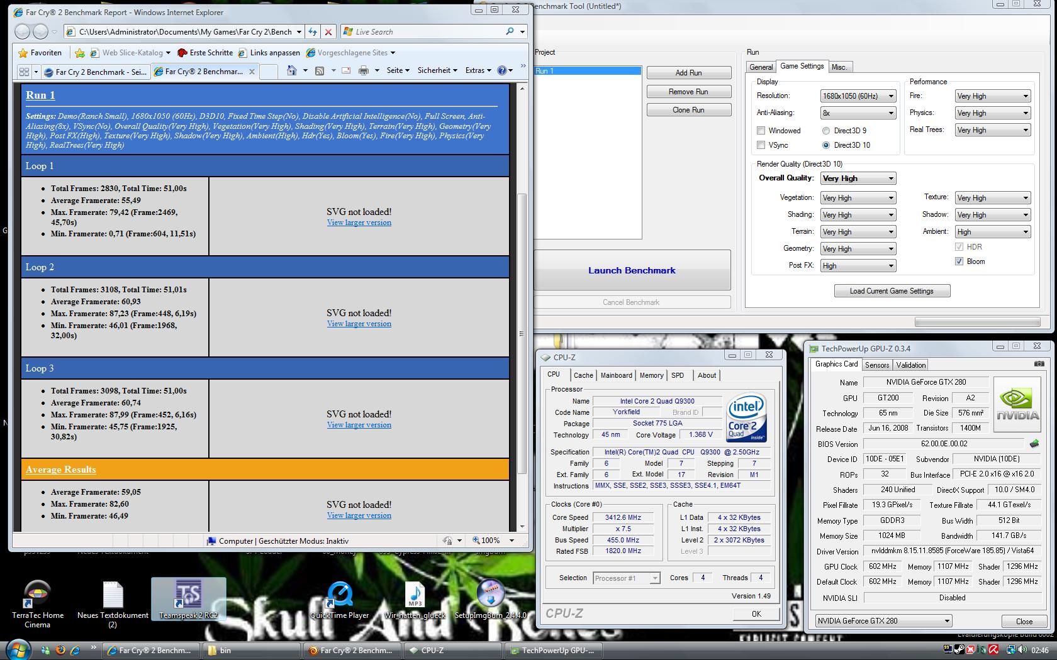Open the Anti-Aliasing dropdown
Viewport: 1057px width, 660px height.
tap(858, 113)
